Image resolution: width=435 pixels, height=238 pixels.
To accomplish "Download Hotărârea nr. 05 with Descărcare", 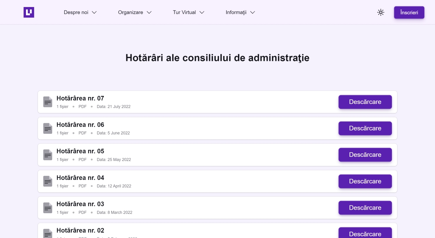I will (365, 155).
